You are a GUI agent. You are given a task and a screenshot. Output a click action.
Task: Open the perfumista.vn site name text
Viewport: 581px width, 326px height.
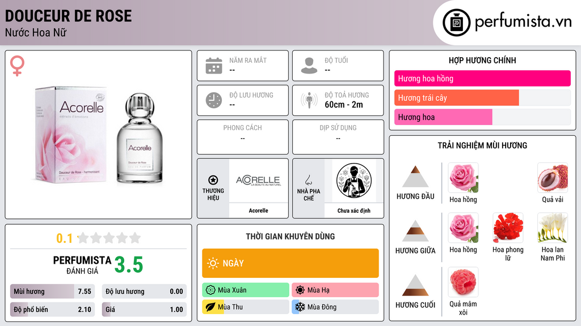coord(523,22)
